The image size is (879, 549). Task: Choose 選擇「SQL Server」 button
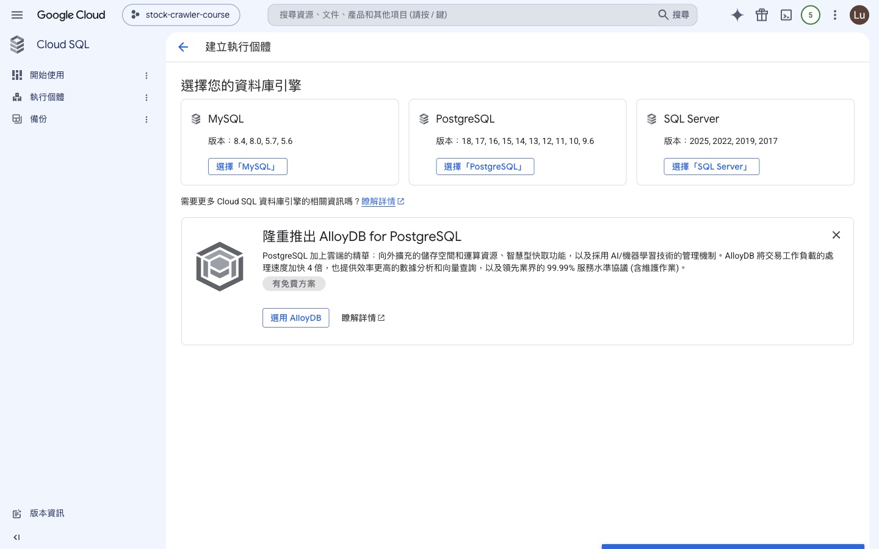pos(712,167)
